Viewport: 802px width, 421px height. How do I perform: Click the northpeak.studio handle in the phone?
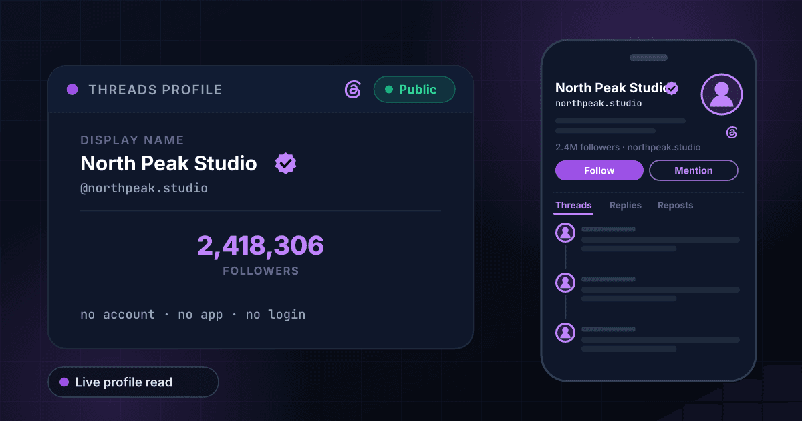[599, 104]
